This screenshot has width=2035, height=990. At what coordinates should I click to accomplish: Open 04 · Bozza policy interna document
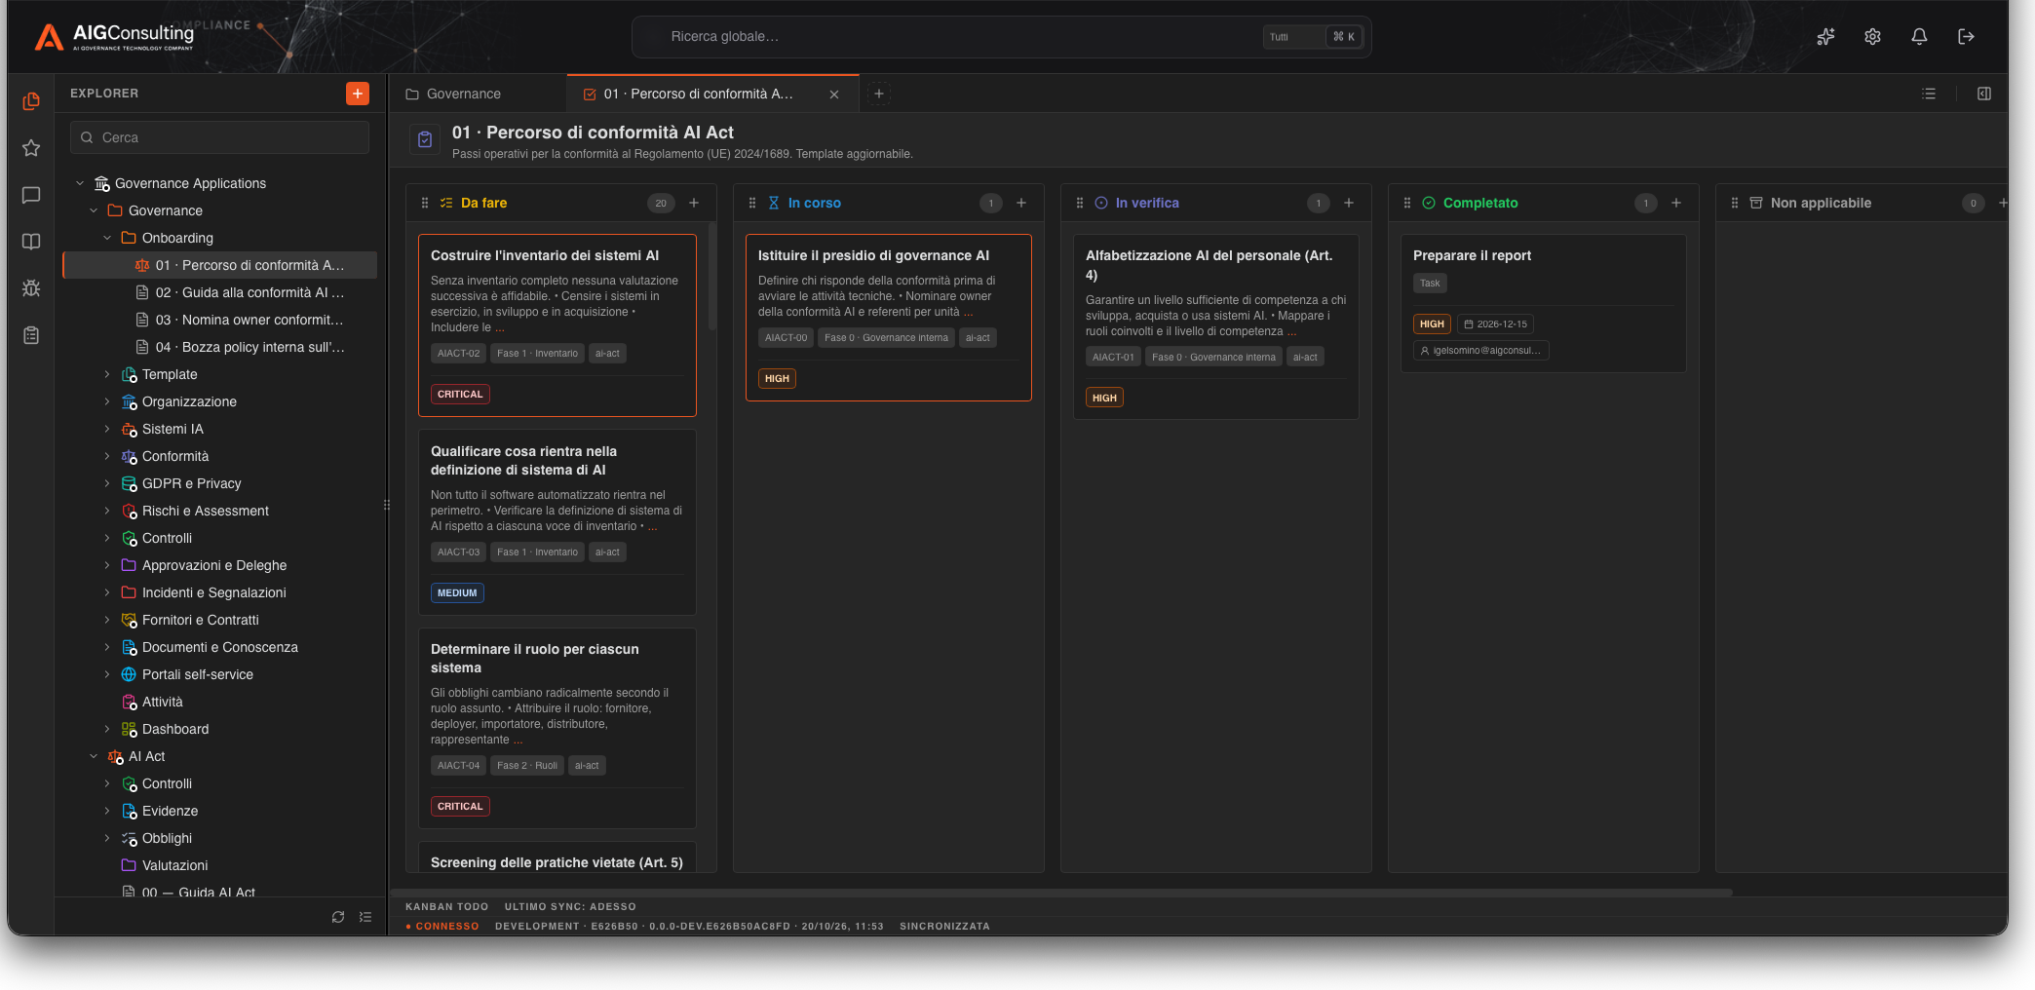[x=220, y=347]
